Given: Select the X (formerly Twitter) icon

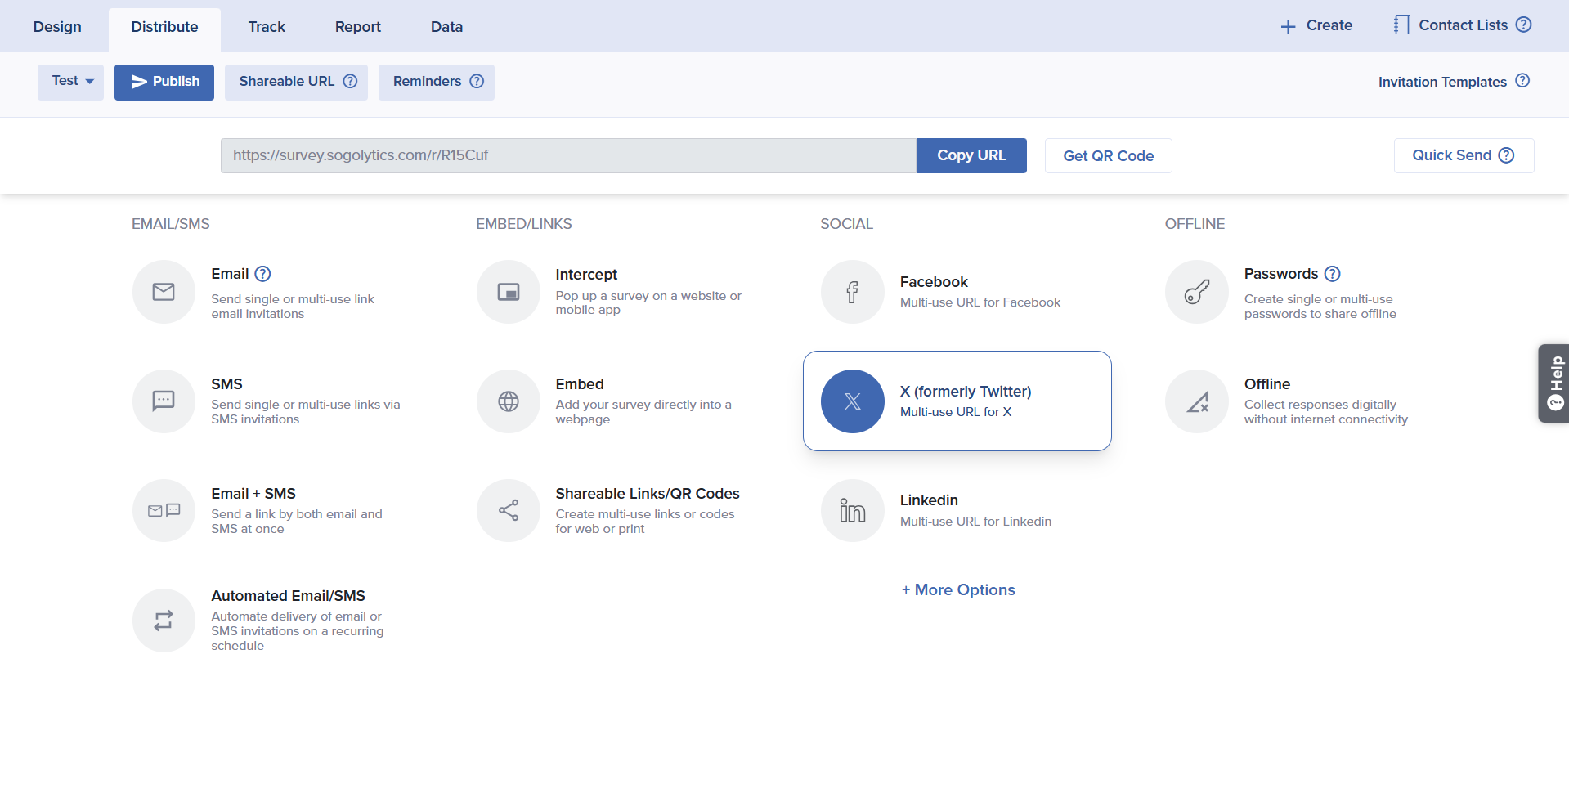Looking at the screenshot, I should 853,401.
